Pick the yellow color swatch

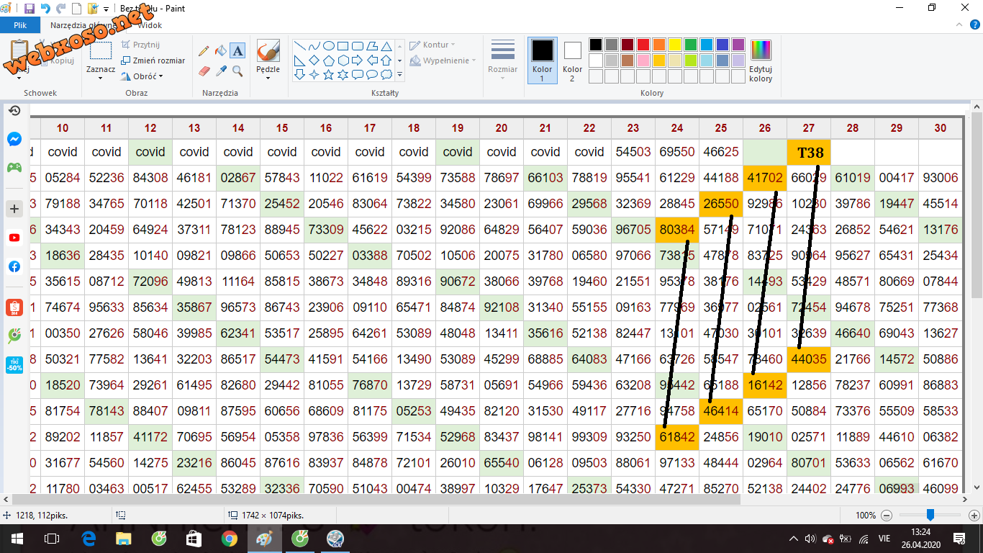point(675,45)
